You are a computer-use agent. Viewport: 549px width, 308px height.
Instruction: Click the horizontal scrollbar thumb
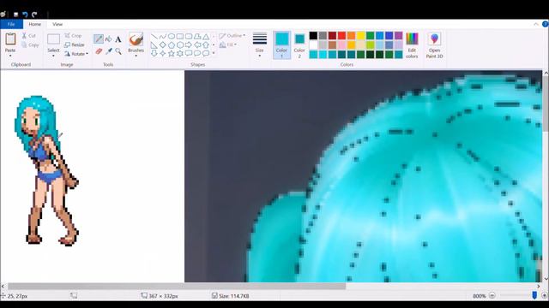point(177,286)
